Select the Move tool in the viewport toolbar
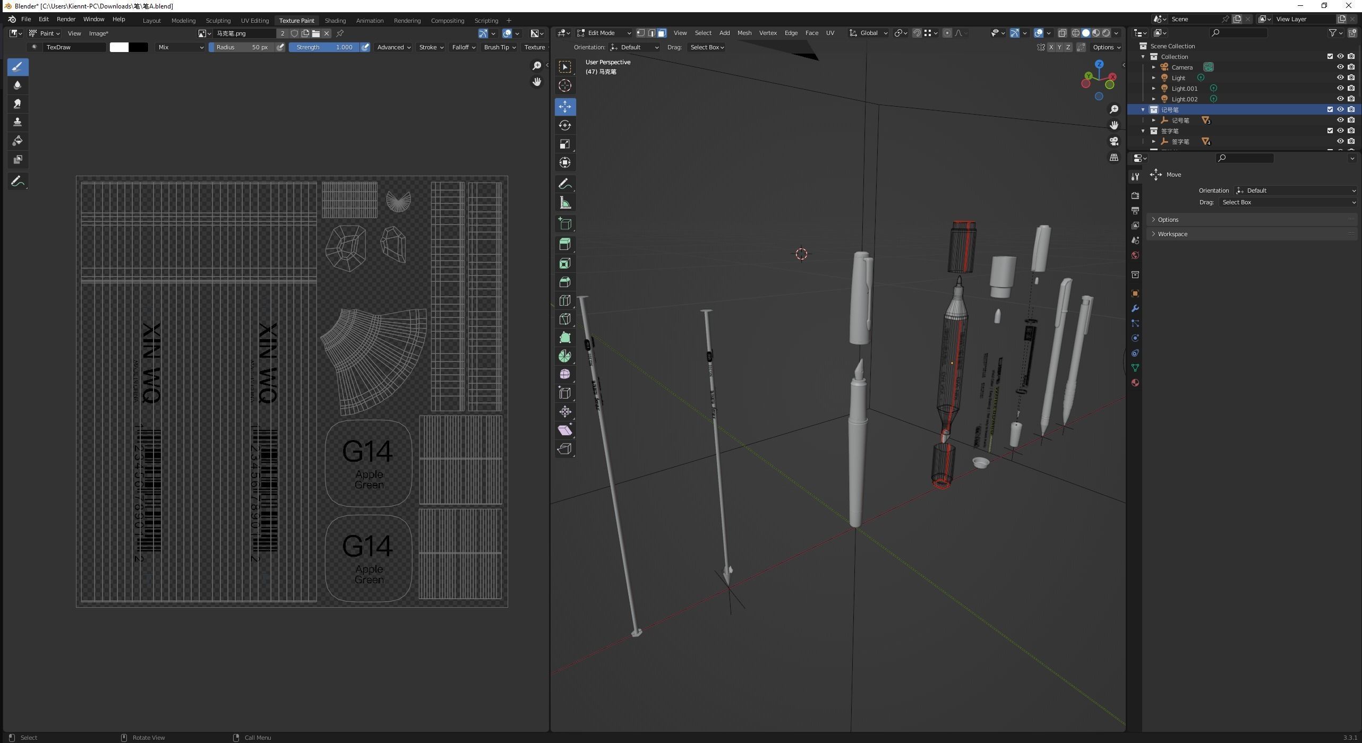1362x743 pixels. (x=565, y=107)
